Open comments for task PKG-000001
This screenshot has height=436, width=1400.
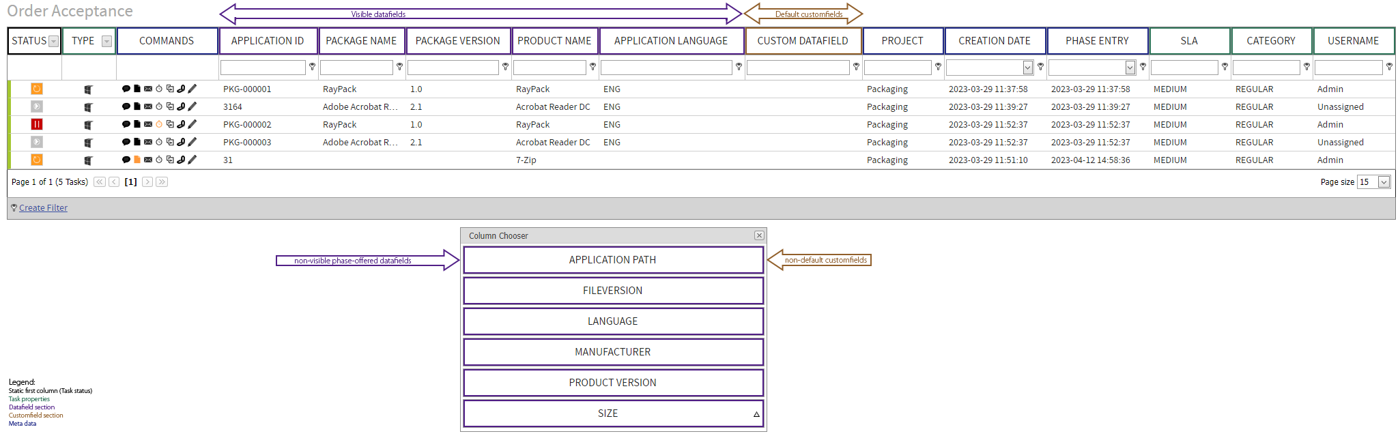pos(126,89)
